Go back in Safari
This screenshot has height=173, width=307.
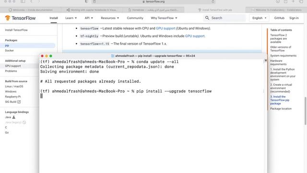tap(32, 1)
